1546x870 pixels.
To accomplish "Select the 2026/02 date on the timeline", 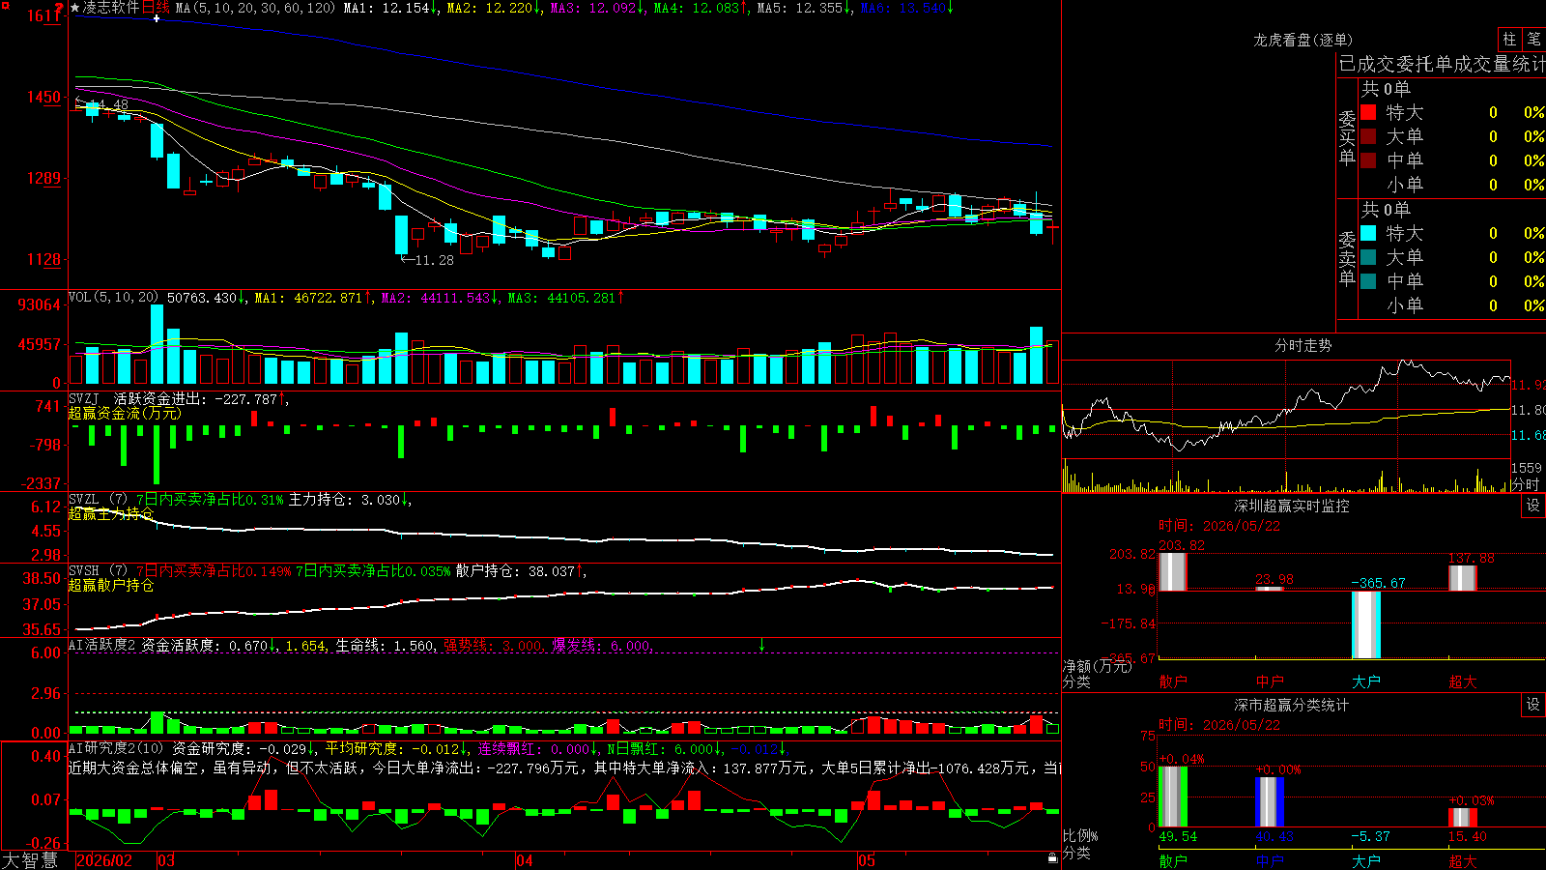I will pos(104,860).
